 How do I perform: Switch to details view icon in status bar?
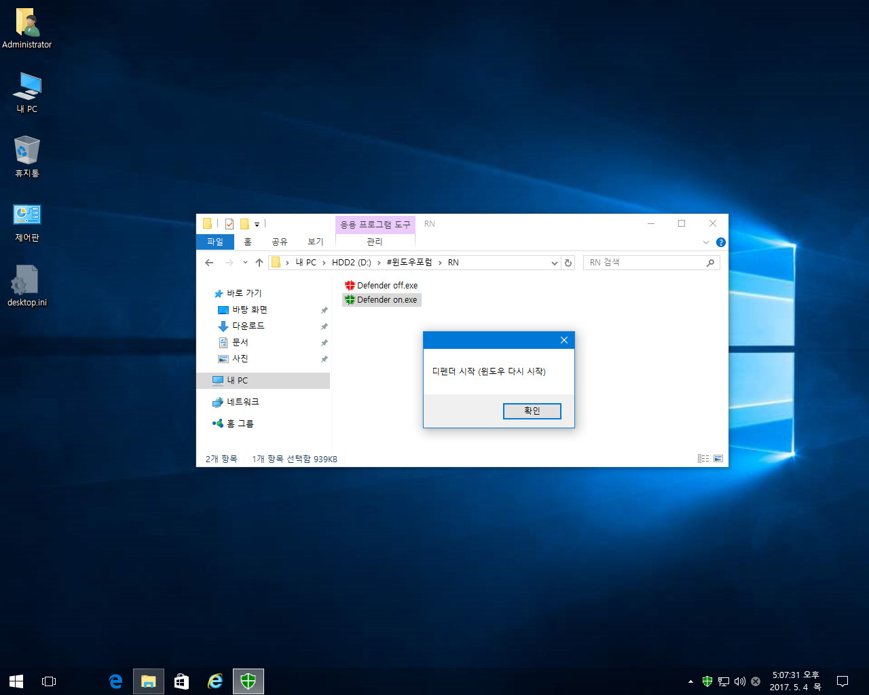point(703,459)
